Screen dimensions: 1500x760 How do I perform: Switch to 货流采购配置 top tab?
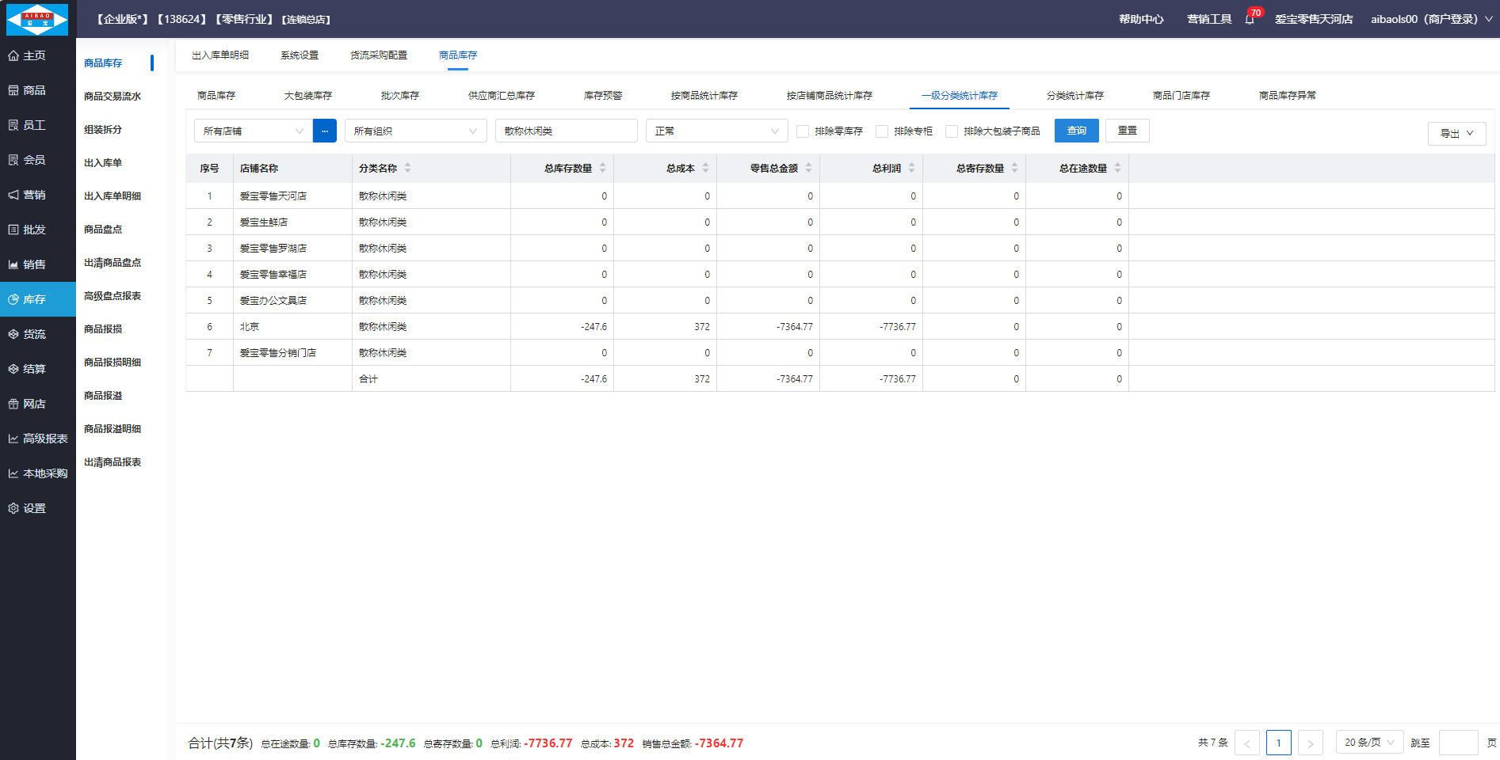coord(379,55)
